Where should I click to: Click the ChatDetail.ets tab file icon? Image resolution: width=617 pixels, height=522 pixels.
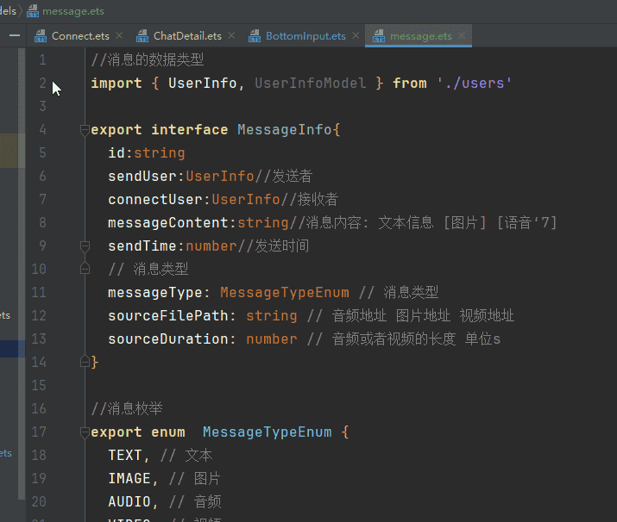pos(142,36)
